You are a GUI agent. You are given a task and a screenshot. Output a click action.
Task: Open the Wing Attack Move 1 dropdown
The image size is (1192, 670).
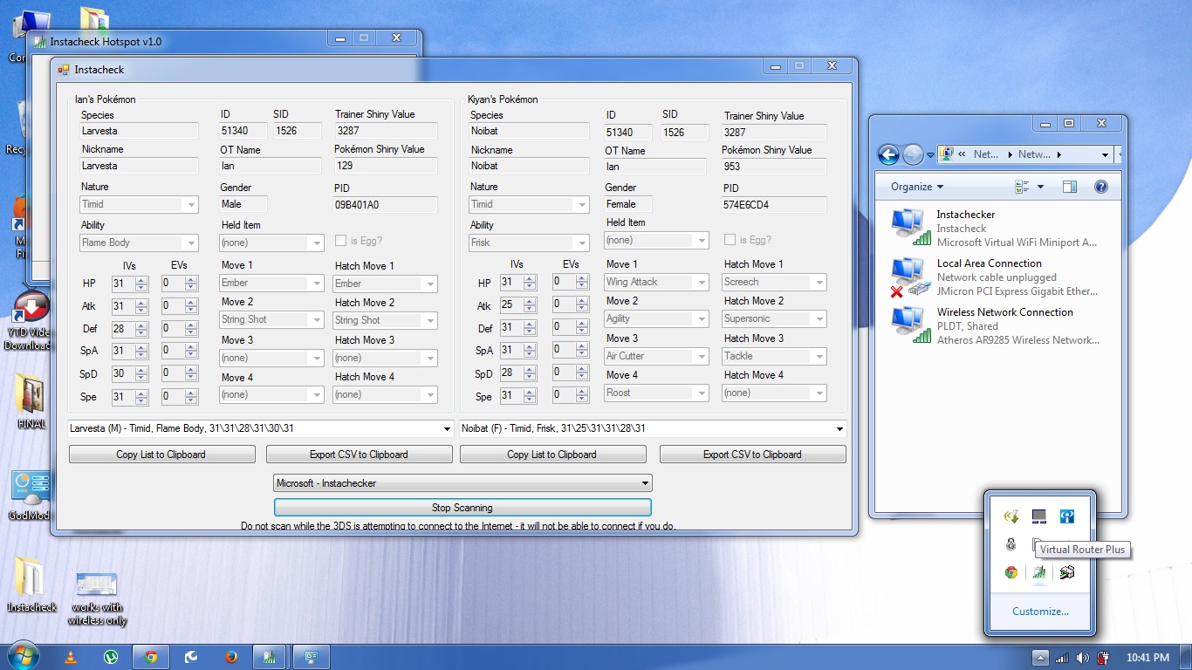pyautogui.click(x=702, y=283)
